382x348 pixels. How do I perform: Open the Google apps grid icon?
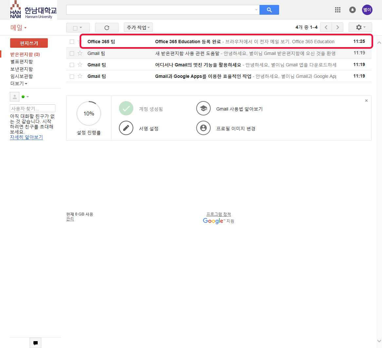coord(338,10)
